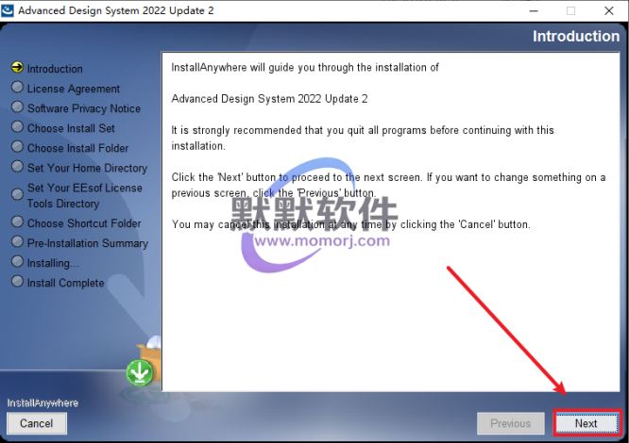Screen dimensions: 629x443
Task: Select the Installing... step label
Action: [53, 263]
